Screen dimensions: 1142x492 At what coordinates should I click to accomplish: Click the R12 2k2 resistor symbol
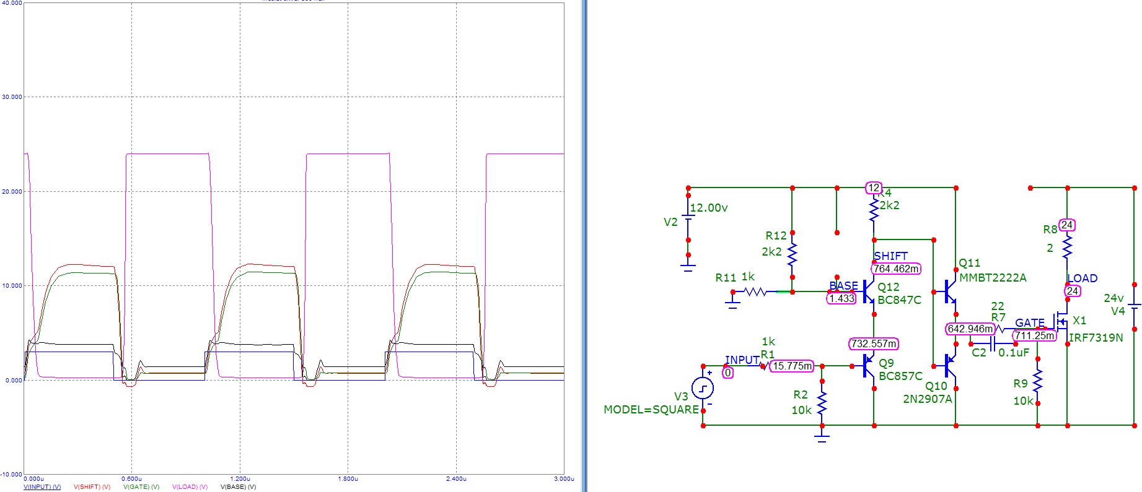[792, 254]
